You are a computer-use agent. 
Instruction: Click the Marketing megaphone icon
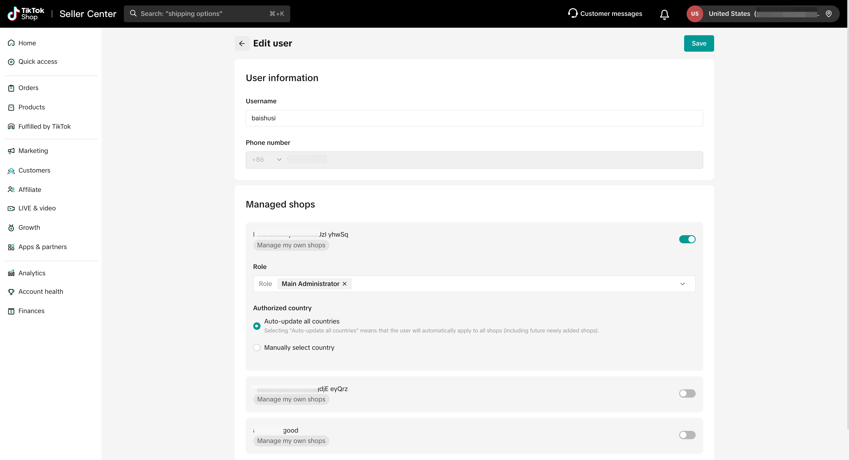(11, 151)
